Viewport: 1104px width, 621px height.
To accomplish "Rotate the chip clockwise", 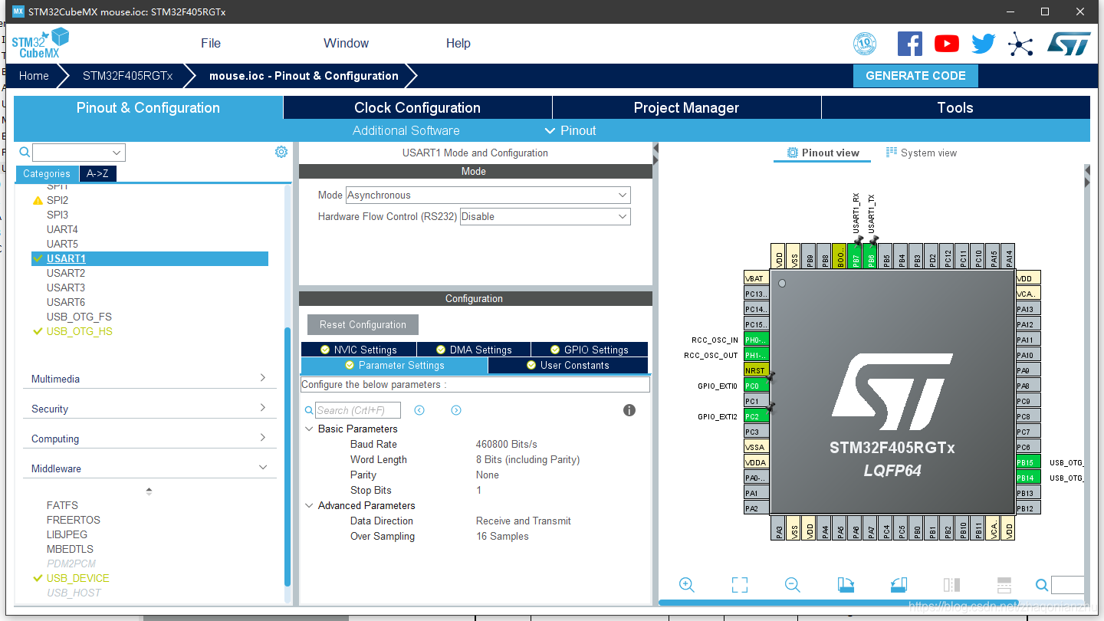I will pyautogui.click(x=846, y=585).
